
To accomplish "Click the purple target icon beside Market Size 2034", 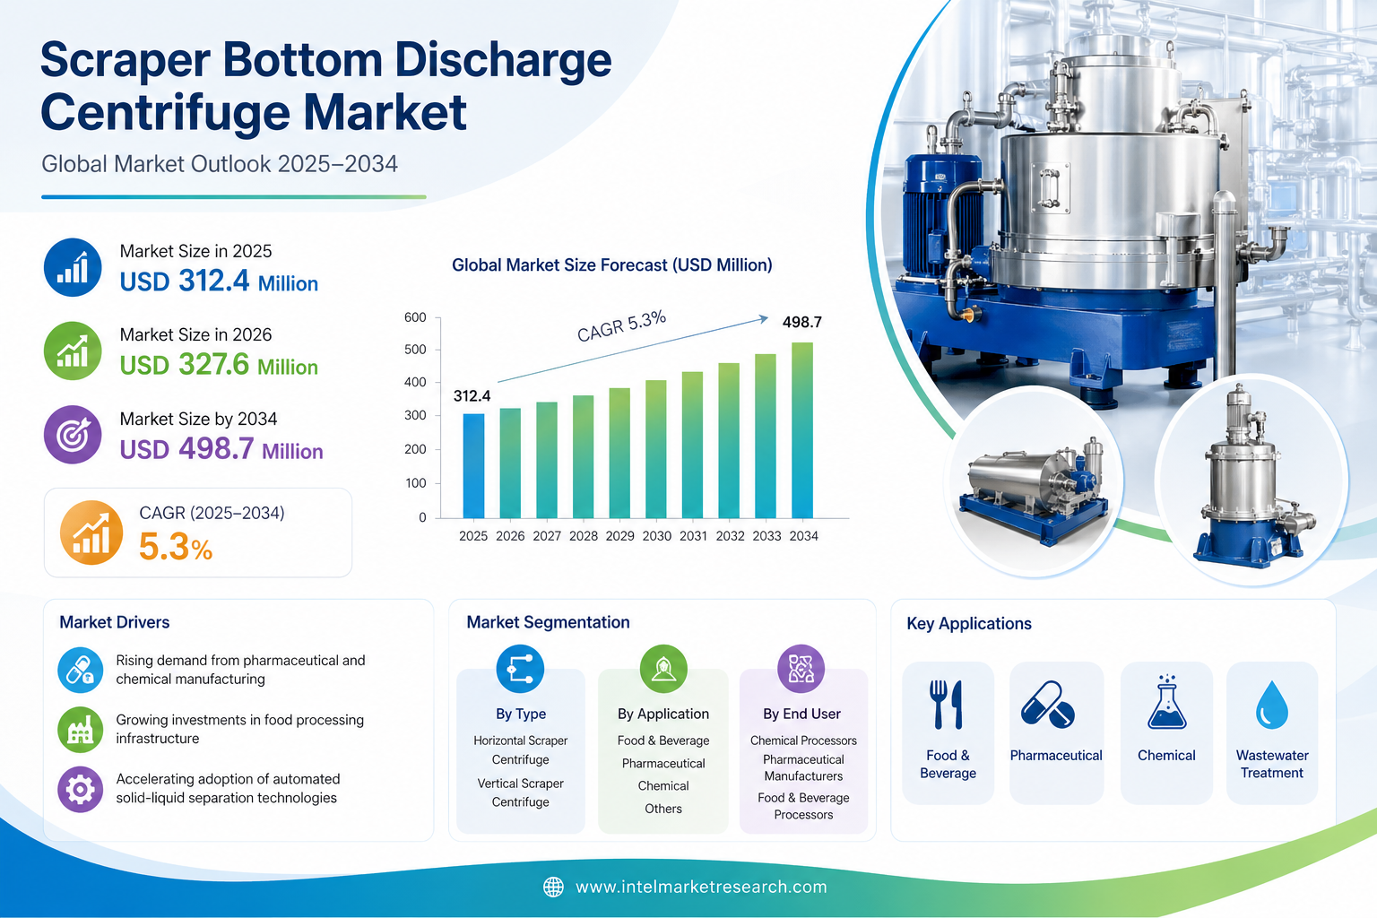I will 73,435.
